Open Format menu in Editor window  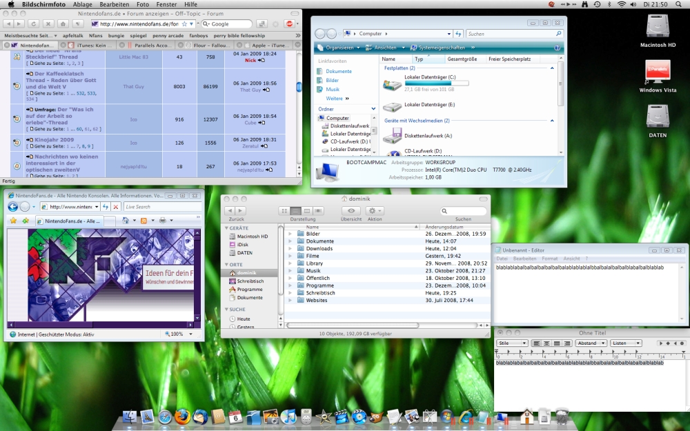pos(550,259)
